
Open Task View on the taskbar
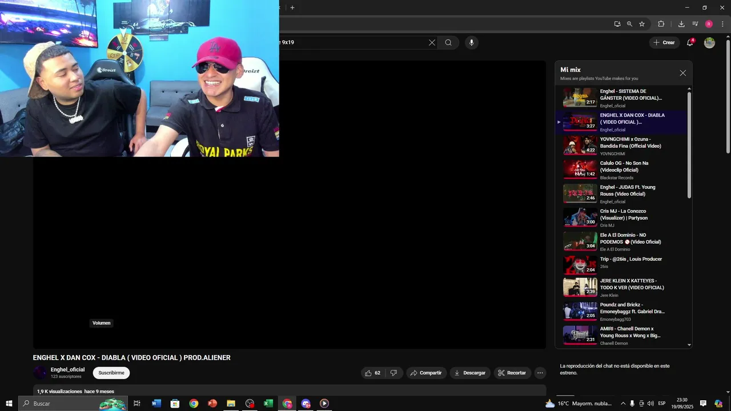(x=137, y=404)
